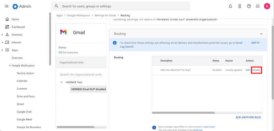The height and width of the screenshot is (131, 274).
Task: Open the Audit log link
Action: 198,130
